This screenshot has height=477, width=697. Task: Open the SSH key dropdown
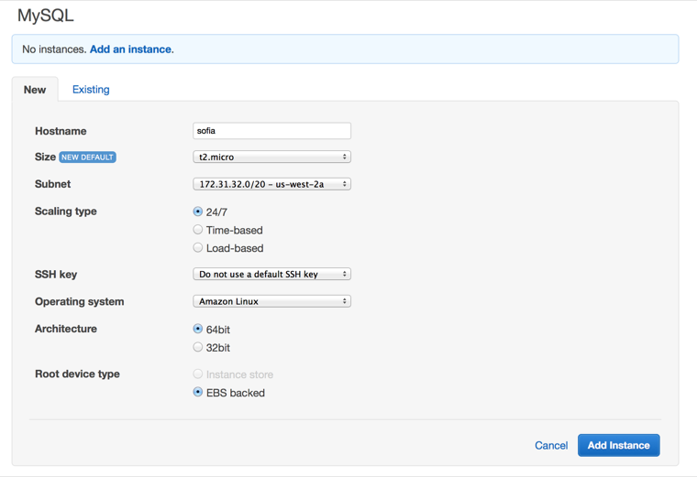[x=271, y=274]
